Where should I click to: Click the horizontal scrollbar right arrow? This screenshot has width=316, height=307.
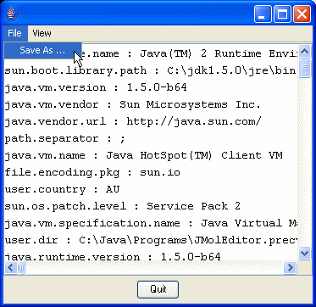coord(290,267)
